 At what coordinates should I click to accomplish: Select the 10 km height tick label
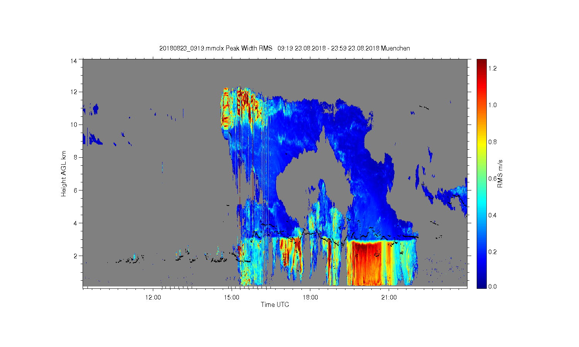74,125
